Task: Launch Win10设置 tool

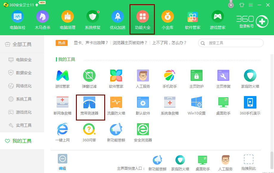Action: [196, 106]
